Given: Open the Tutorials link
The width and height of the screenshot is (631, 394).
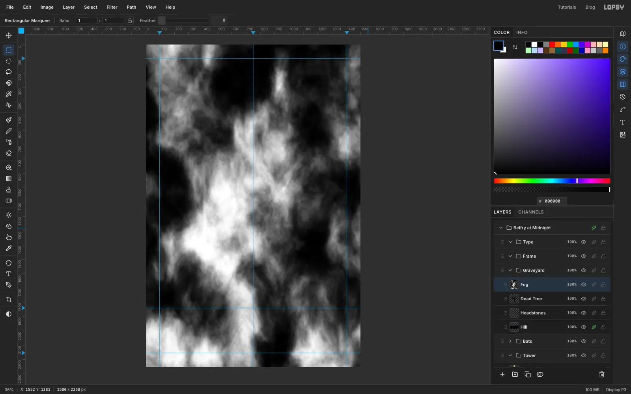Looking at the screenshot, I should (x=567, y=7).
